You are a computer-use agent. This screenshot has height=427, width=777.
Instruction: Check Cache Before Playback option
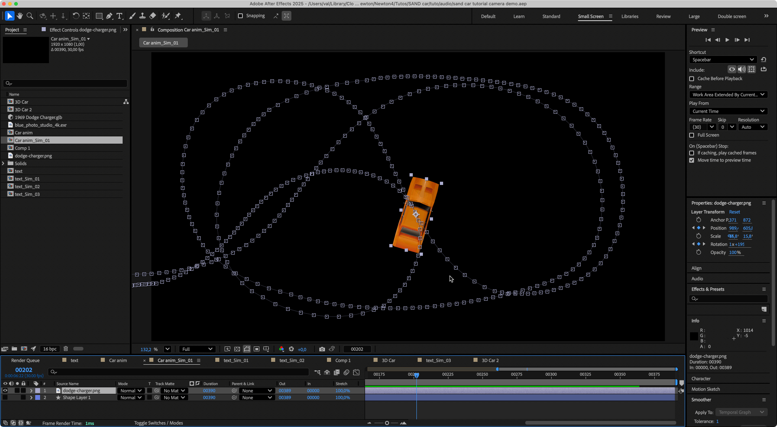coord(692,79)
